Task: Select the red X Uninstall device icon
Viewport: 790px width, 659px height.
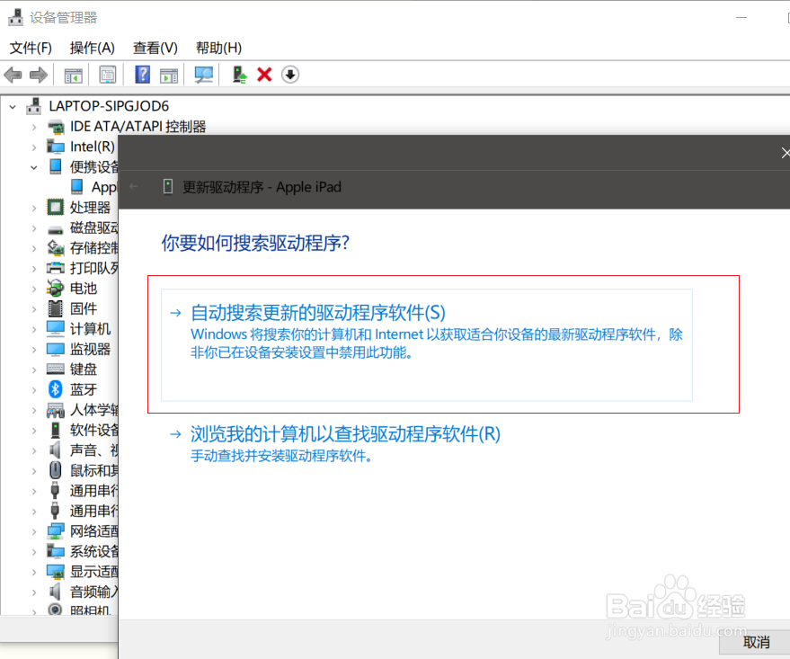Action: pyautogui.click(x=263, y=74)
